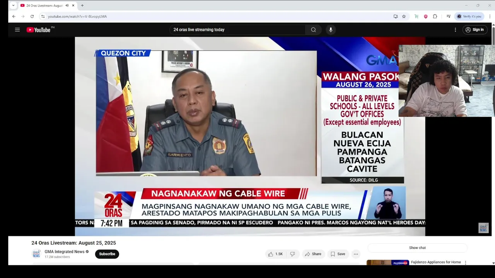Open the Fujidenzo Appliances ad thumbnail
Viewport: 495px width, 278px height.
click(x=387, y=263)
